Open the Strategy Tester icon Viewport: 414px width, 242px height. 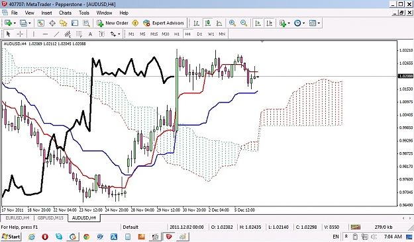[86, 23]
